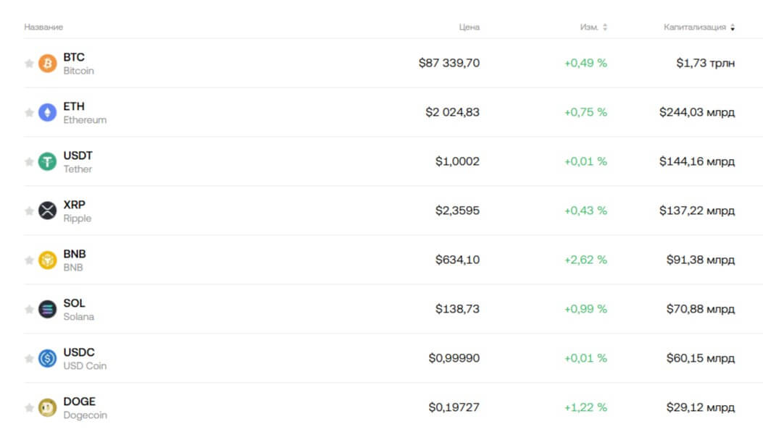
Task: Toggle favorite star for Bitcoin
Action: point(29,64)
